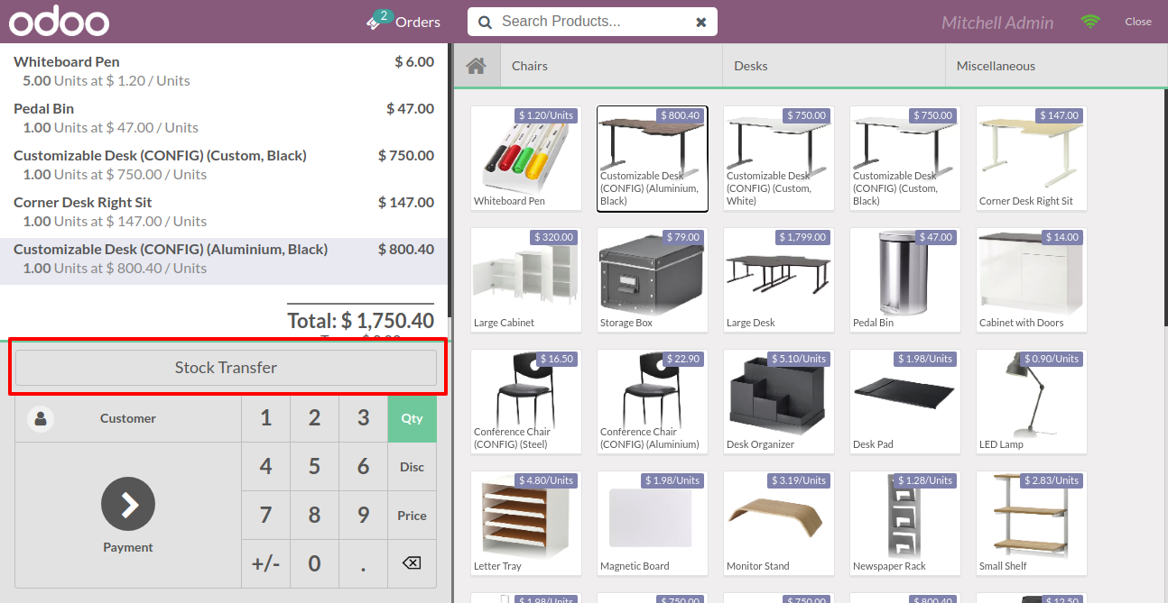The image size is (1168, 603).
Task: Add Cabinet with Doors product
Action: (1032, 280)
